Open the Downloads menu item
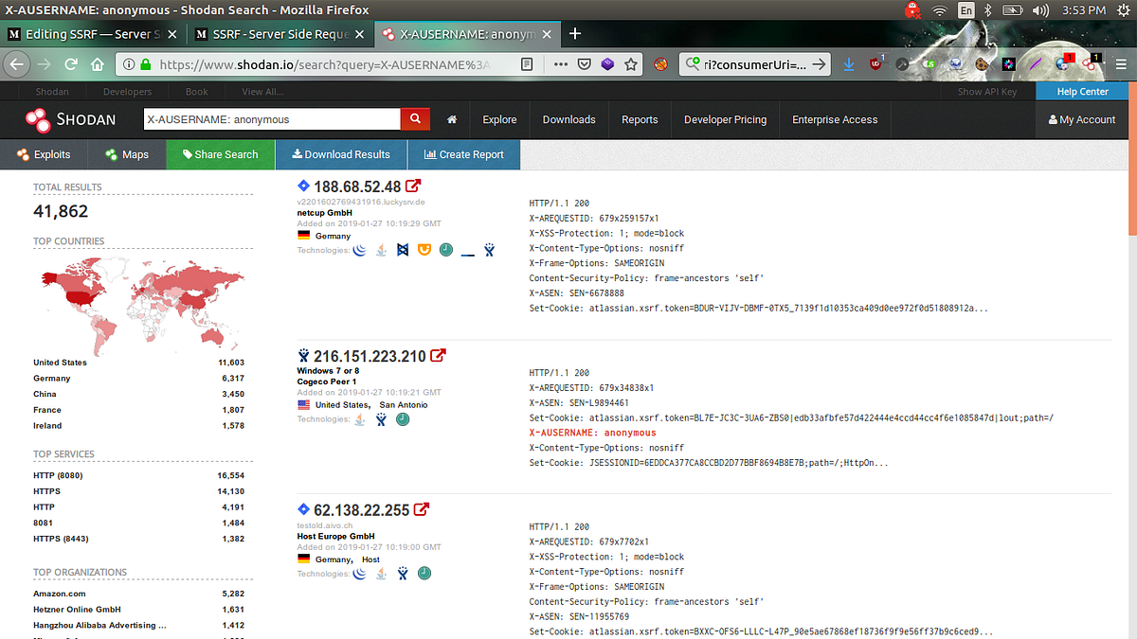The height and width of the screenshot is (639, 1137). [x=568, y=119]
